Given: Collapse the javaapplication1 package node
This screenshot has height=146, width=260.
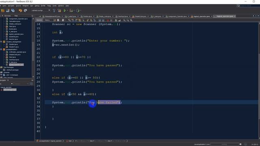Looking at the screenshot, I should [1, 49].
